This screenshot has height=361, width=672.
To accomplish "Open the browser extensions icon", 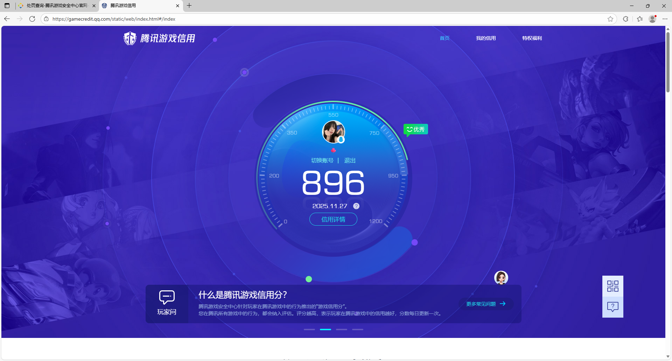I will pos(625,19).
